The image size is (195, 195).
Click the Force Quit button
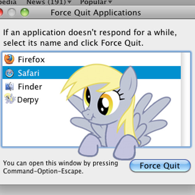point(160,166)
